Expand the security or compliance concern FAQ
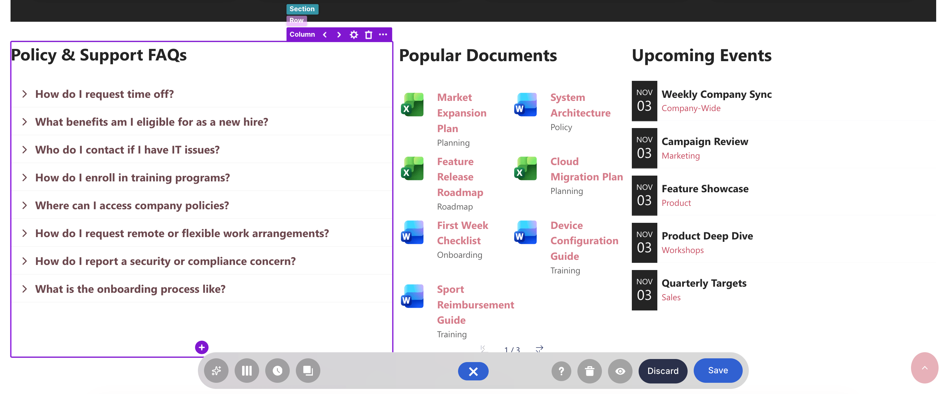Screen dimensions: 944x394 tap(202, 261)
